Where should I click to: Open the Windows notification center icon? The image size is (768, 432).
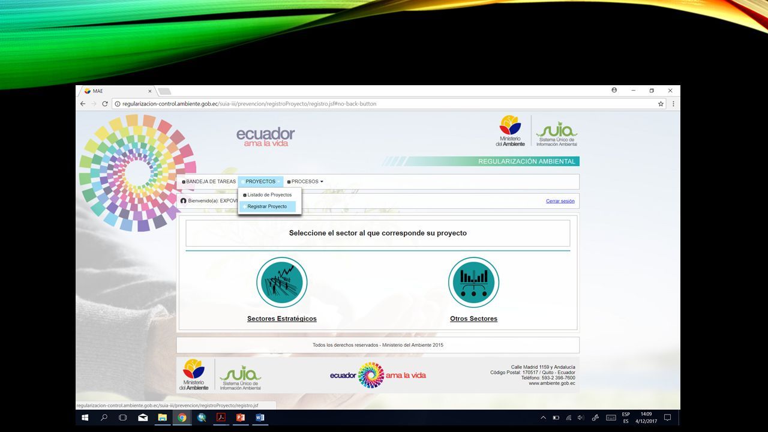coord(667,418)
